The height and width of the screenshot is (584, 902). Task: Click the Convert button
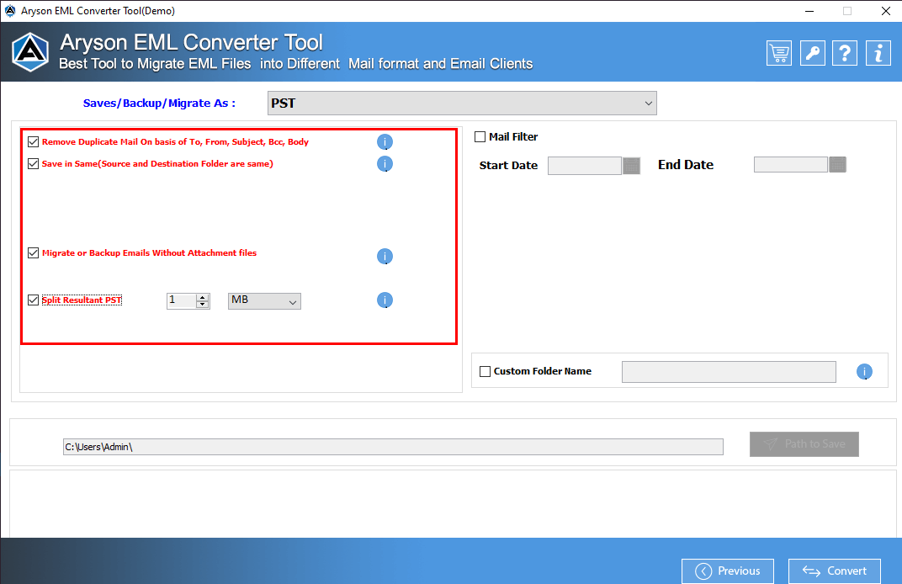pyautogui.click(x=834, y=571)
